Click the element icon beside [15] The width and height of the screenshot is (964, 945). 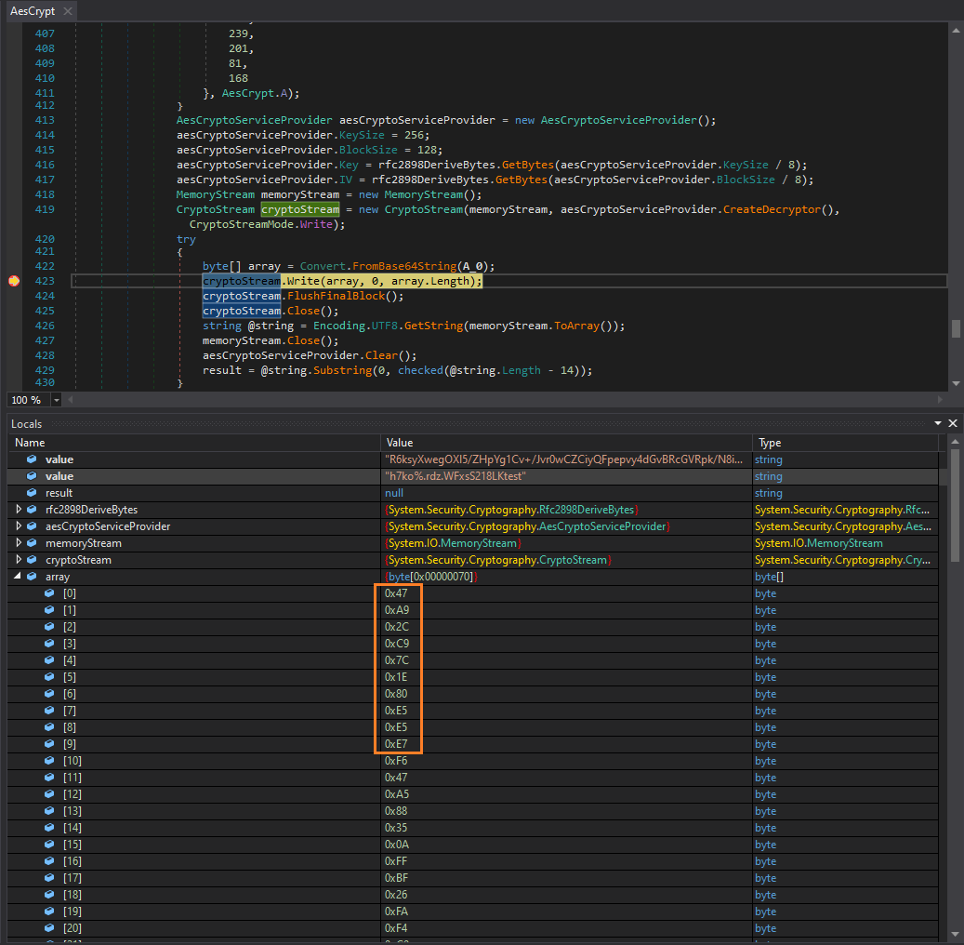[50, 845]
